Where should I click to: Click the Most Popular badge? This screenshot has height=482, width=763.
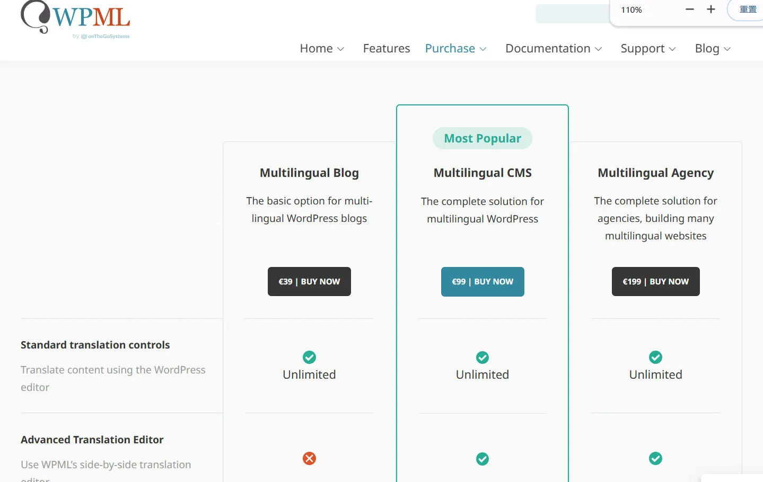pos(483,138)
